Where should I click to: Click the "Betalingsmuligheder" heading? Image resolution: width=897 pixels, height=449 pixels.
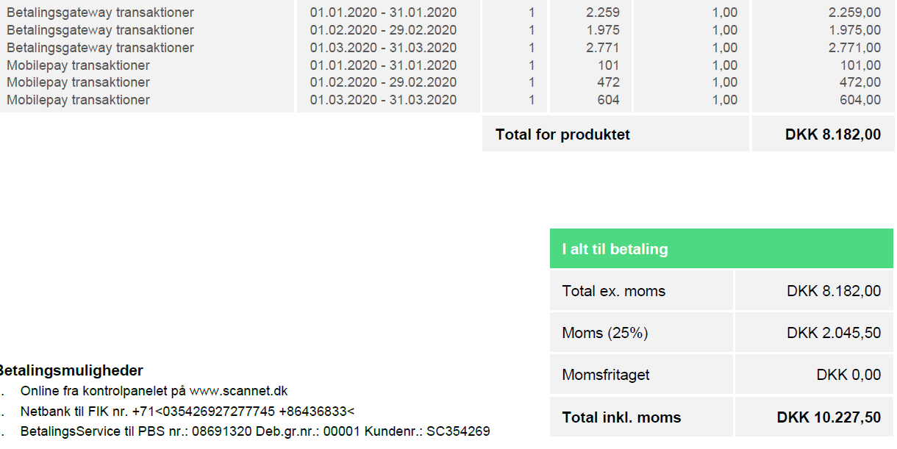pos(71,370)
